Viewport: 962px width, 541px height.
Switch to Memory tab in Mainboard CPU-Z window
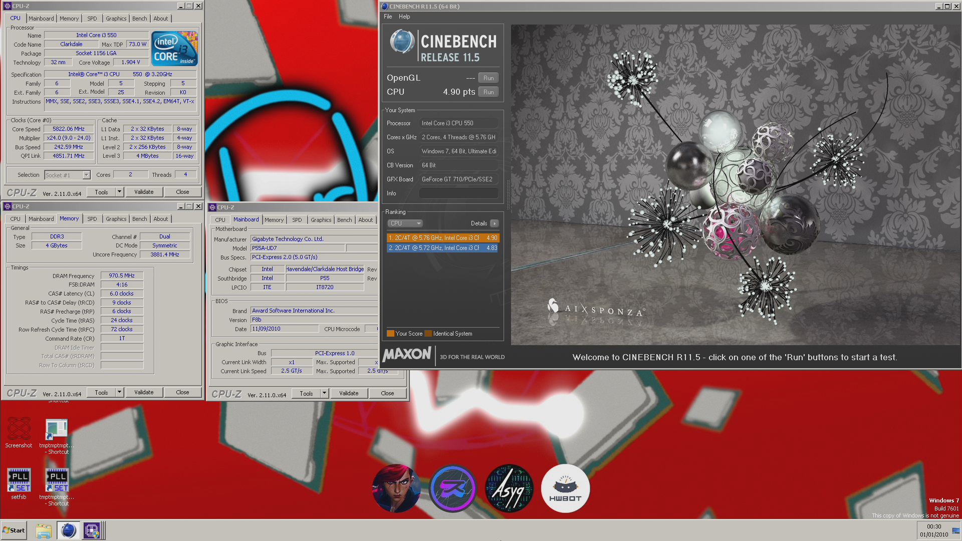[274, 220]
